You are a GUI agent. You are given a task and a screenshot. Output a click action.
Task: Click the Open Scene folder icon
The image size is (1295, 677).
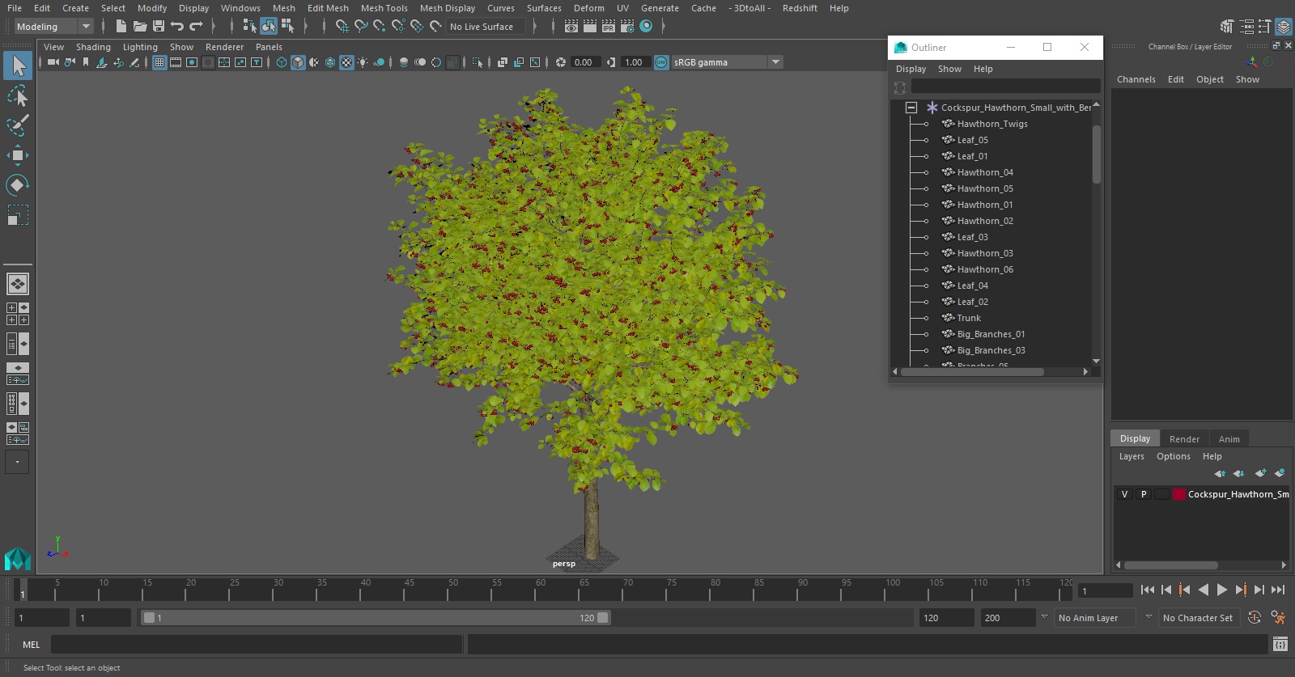(139, 27)
